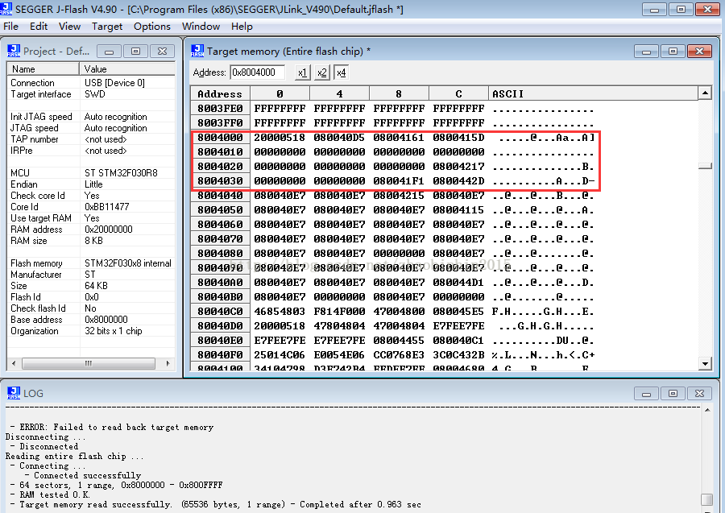Image resolution: width=725 pixels, height=513 pixels.
Task: Click Project panel scroll right arrow
Action: tap(168, 364)
